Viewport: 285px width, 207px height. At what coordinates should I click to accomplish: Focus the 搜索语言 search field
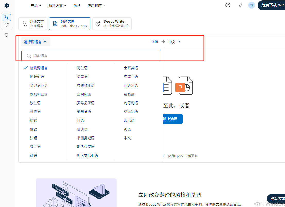(x=91, y=56)
